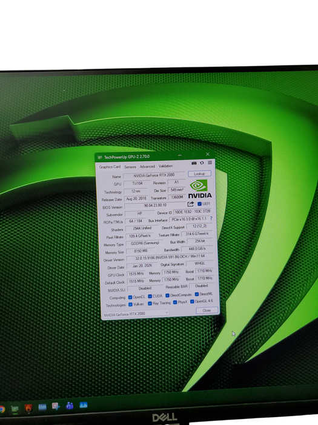
Task: Click the Bus Width value 256 bit
Action: 200,241
